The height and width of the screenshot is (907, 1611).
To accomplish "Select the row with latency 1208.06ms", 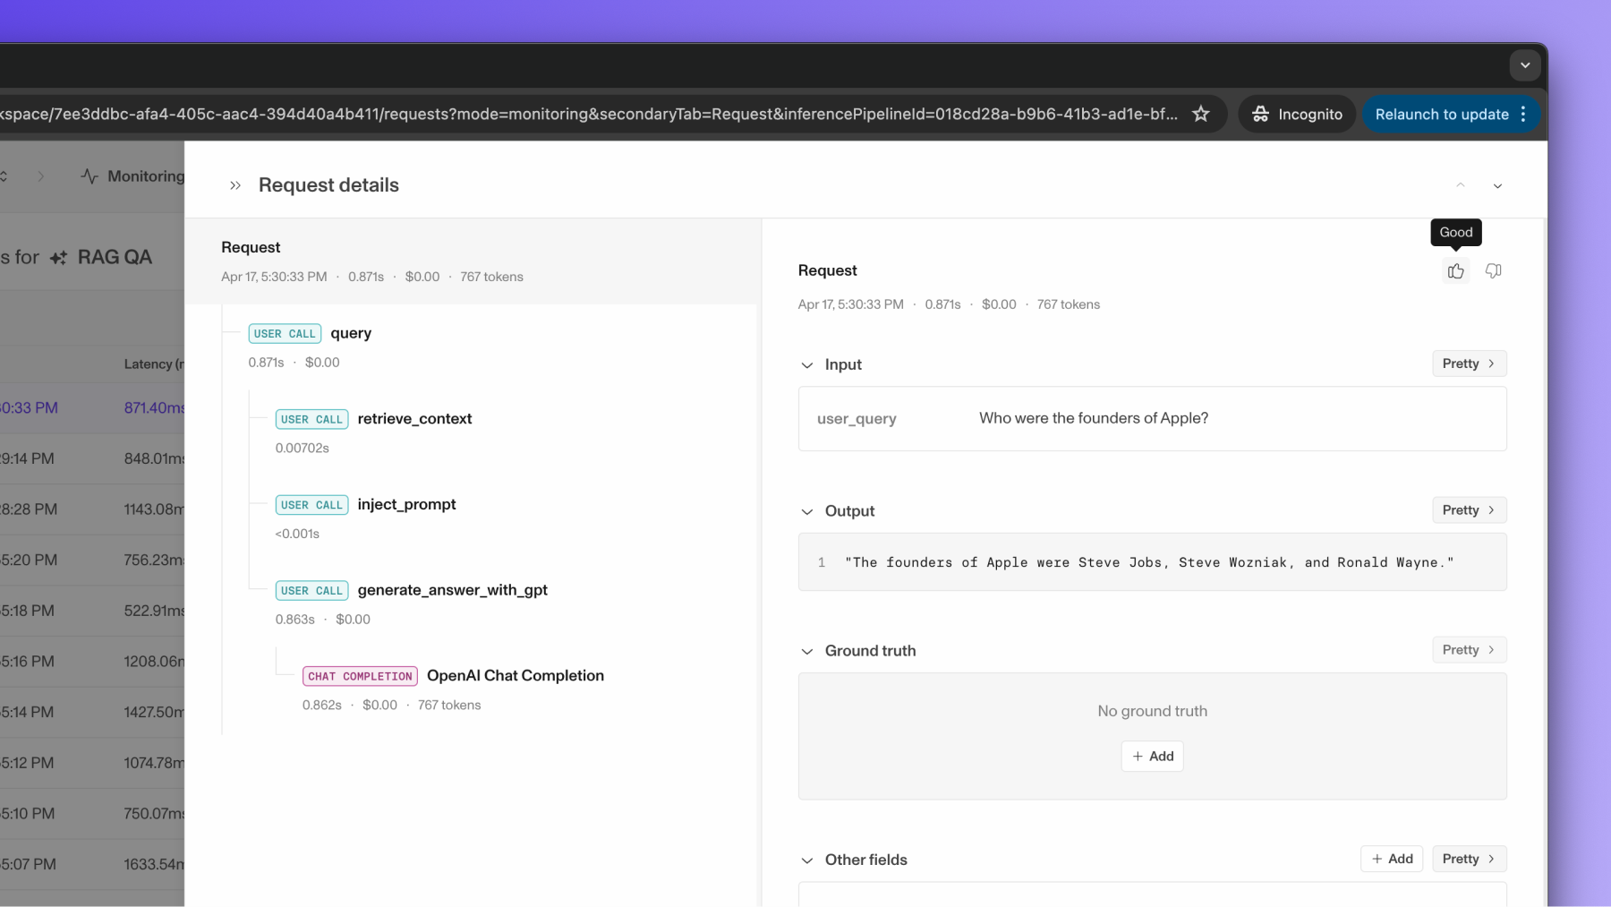I will (x=92, y=662).
